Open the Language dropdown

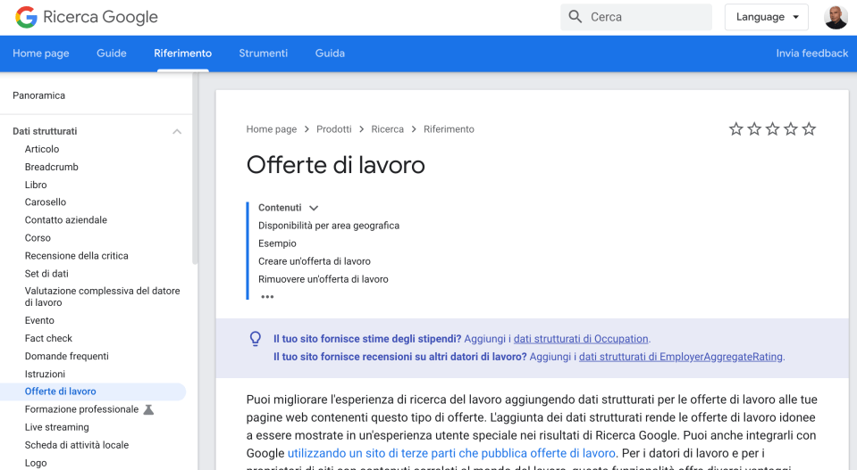(767, 17)
